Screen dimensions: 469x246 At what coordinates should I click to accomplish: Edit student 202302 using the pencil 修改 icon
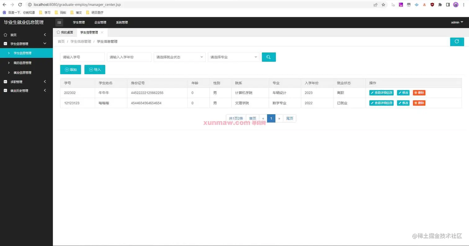(x=403, y=93)
